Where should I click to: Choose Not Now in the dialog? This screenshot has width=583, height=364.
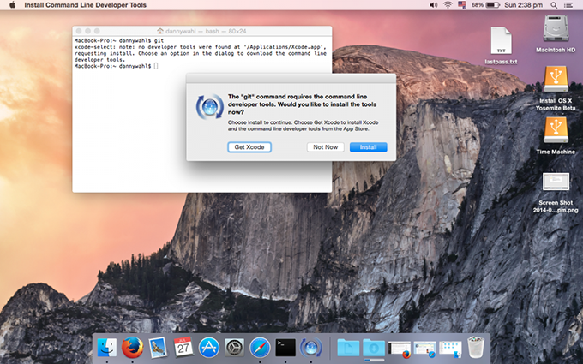pyautogui.click(x=325, y=147)
